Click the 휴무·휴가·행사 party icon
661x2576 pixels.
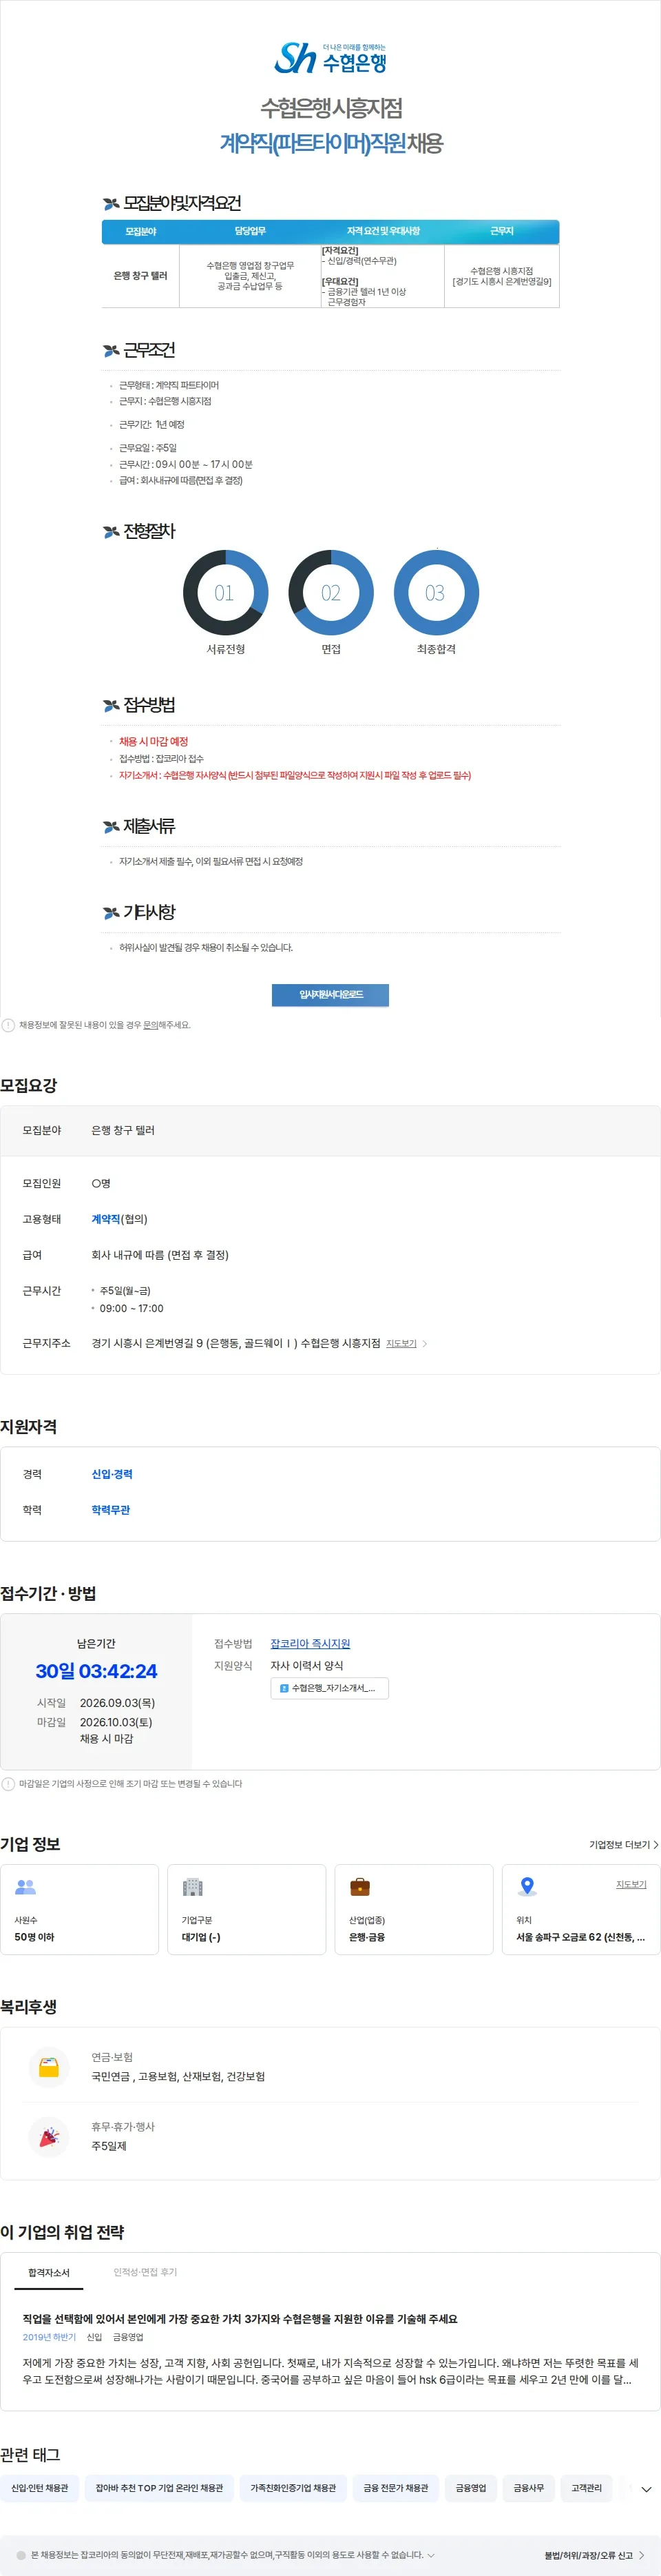click(x=48, y=2136)
